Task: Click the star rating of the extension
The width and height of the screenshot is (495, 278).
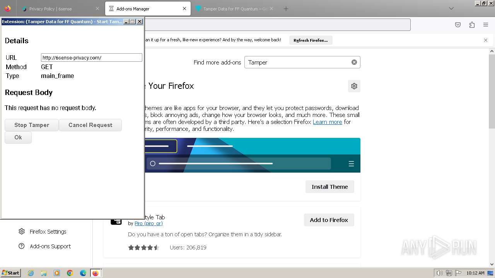Action: click(x=143, y=247)
